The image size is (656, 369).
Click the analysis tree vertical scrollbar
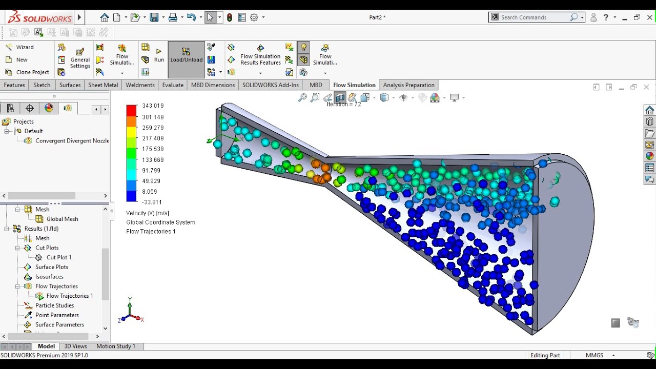(x=106, y=274)
